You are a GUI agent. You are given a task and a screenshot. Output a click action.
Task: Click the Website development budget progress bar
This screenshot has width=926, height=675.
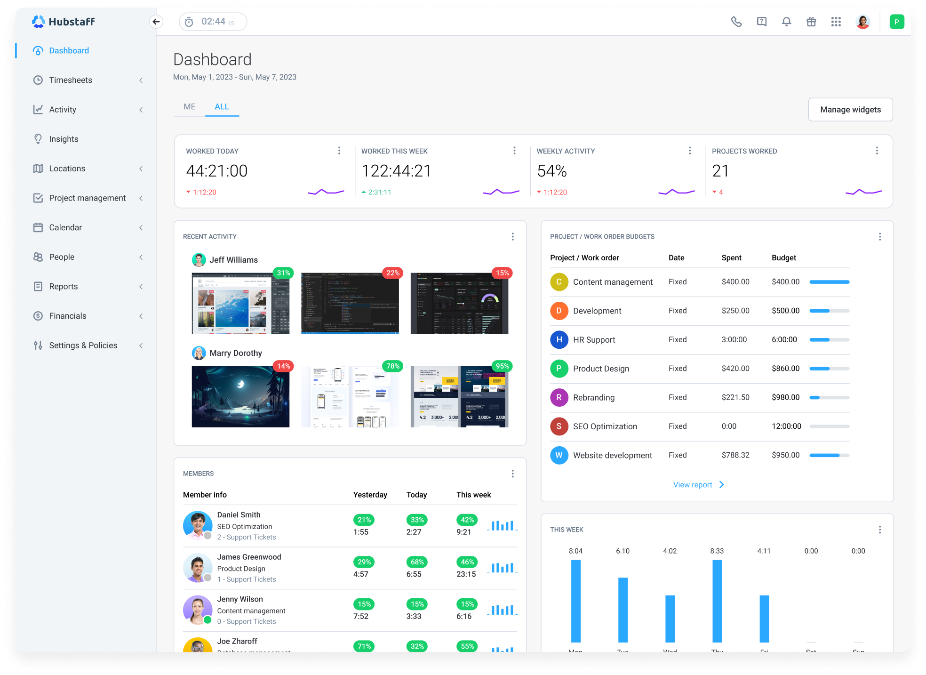(x=829, y=455)
